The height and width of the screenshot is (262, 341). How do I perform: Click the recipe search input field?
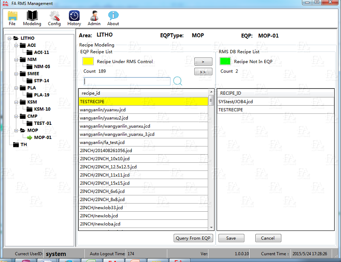point(127,81)
